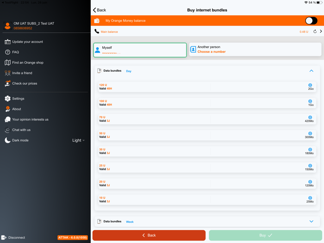Select Another person as recipient
Image resolution: width=324 pixels, height=243 pixels.
(255, 50)
